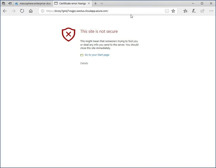Open a new tab with plus button

click(95, 3)
